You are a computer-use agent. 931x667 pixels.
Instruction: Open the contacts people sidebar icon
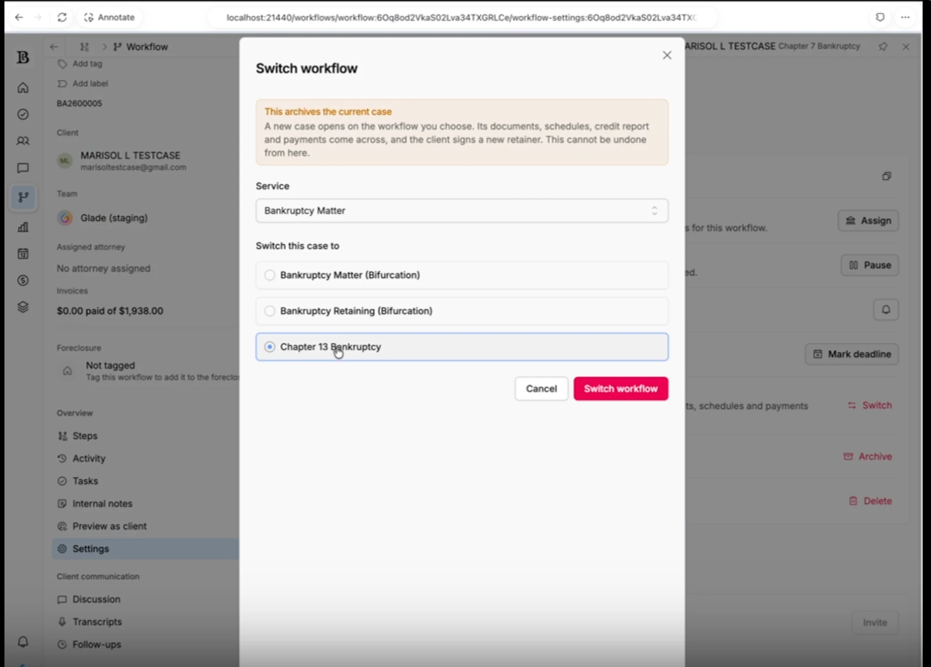click(23, 141)
